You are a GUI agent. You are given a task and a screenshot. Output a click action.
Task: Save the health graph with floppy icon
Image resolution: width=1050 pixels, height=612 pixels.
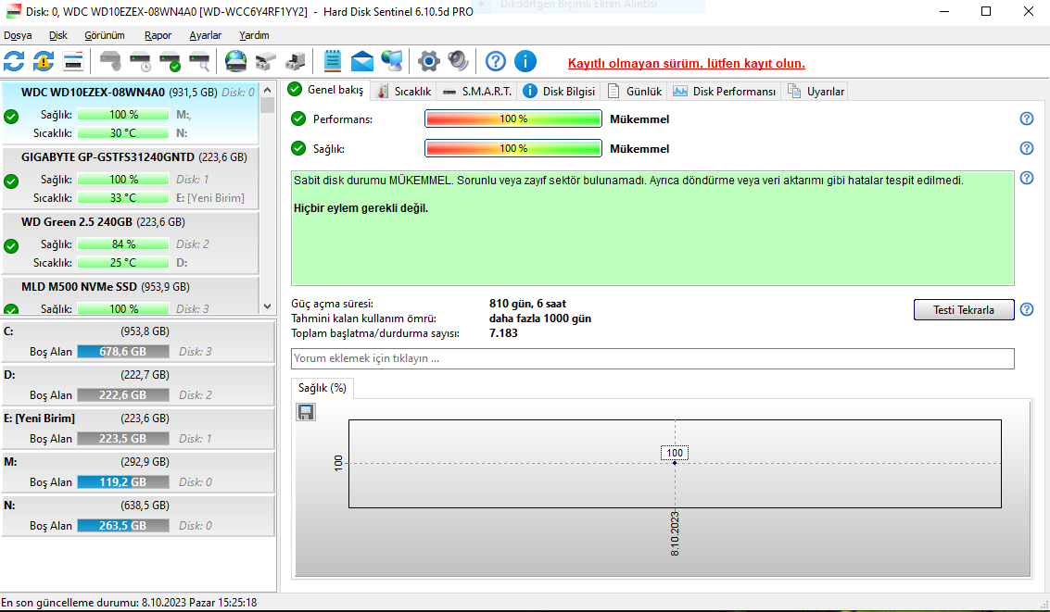pyautogui.click(x=306, y=412)
